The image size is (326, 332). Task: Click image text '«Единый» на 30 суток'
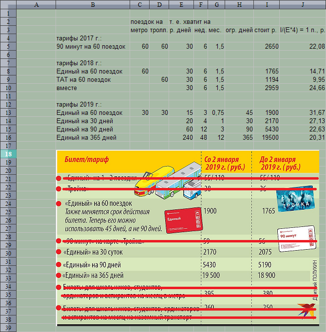(93, 252)
